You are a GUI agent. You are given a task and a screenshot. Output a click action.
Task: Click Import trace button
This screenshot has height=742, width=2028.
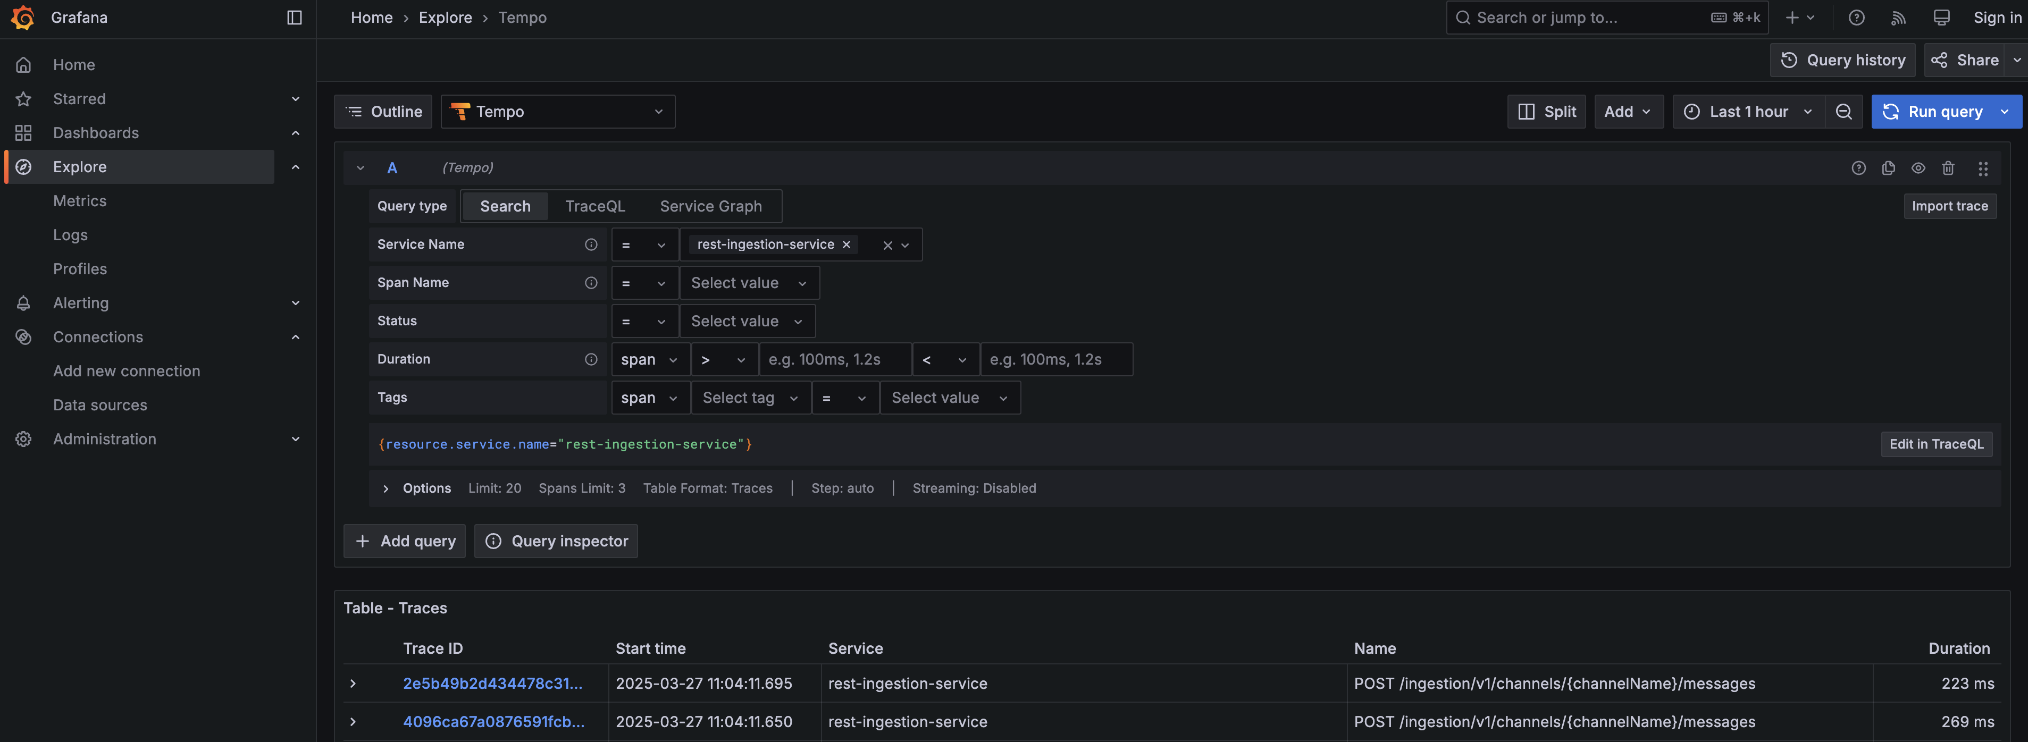(x=1950, y=206)
